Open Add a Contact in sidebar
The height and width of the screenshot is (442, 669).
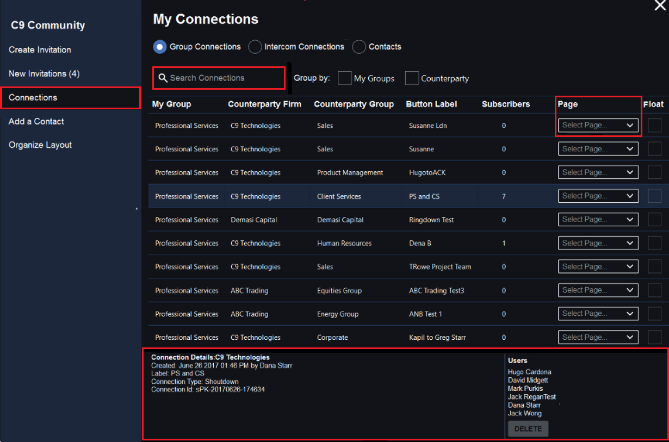click(36, 122)
